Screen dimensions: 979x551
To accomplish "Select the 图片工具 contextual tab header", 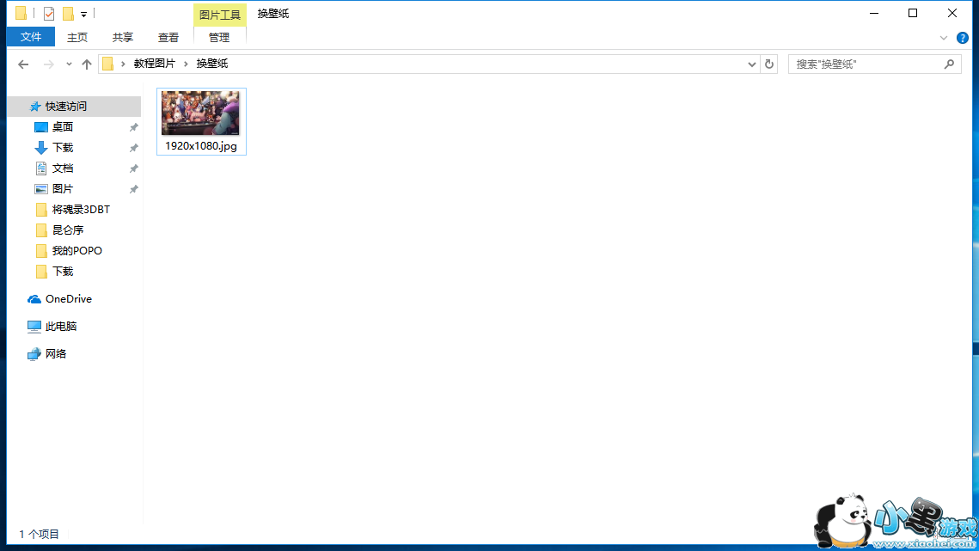I will point(220,15).
